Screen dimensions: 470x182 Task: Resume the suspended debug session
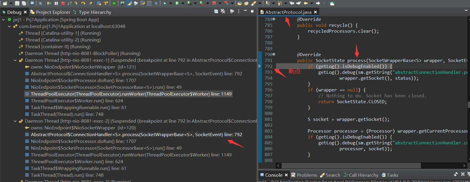[x=49, y=3]
